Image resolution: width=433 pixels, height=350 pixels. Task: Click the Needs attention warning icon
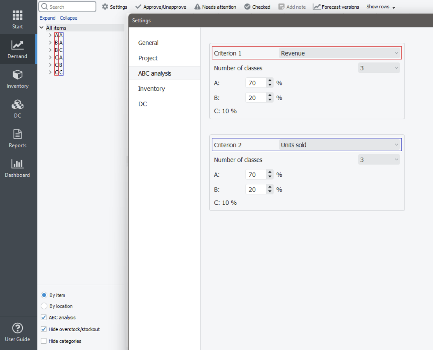198,7
